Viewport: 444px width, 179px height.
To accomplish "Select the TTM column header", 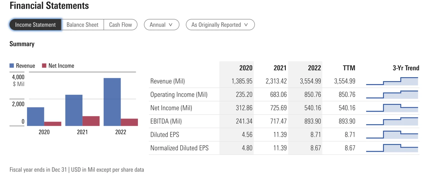I will (x=349, y=68).
